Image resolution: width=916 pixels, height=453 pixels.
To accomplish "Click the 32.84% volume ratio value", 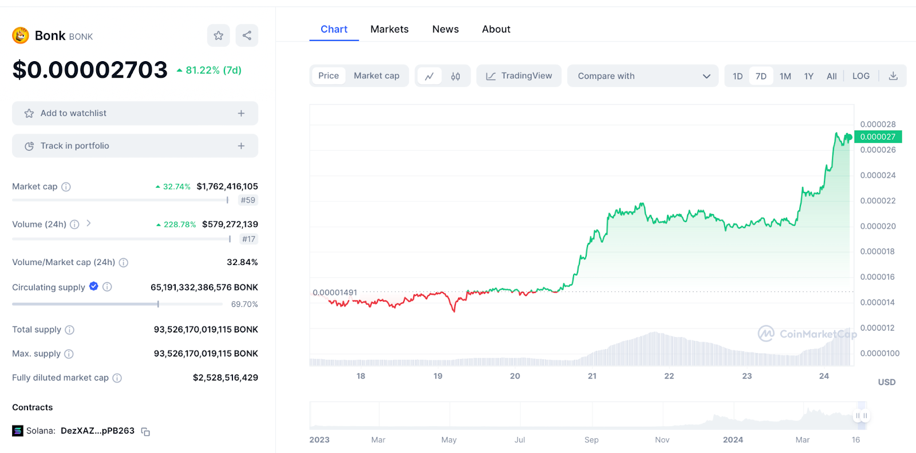I will coord(242,262).
